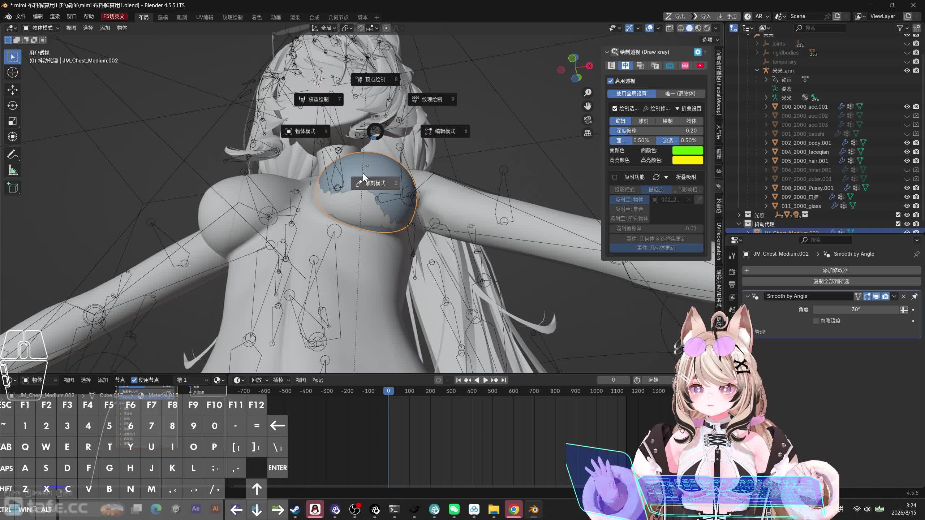The height and width of the screenshot is (520, 925).
Task: Switch to solid viewport shading
Action: 689,28
